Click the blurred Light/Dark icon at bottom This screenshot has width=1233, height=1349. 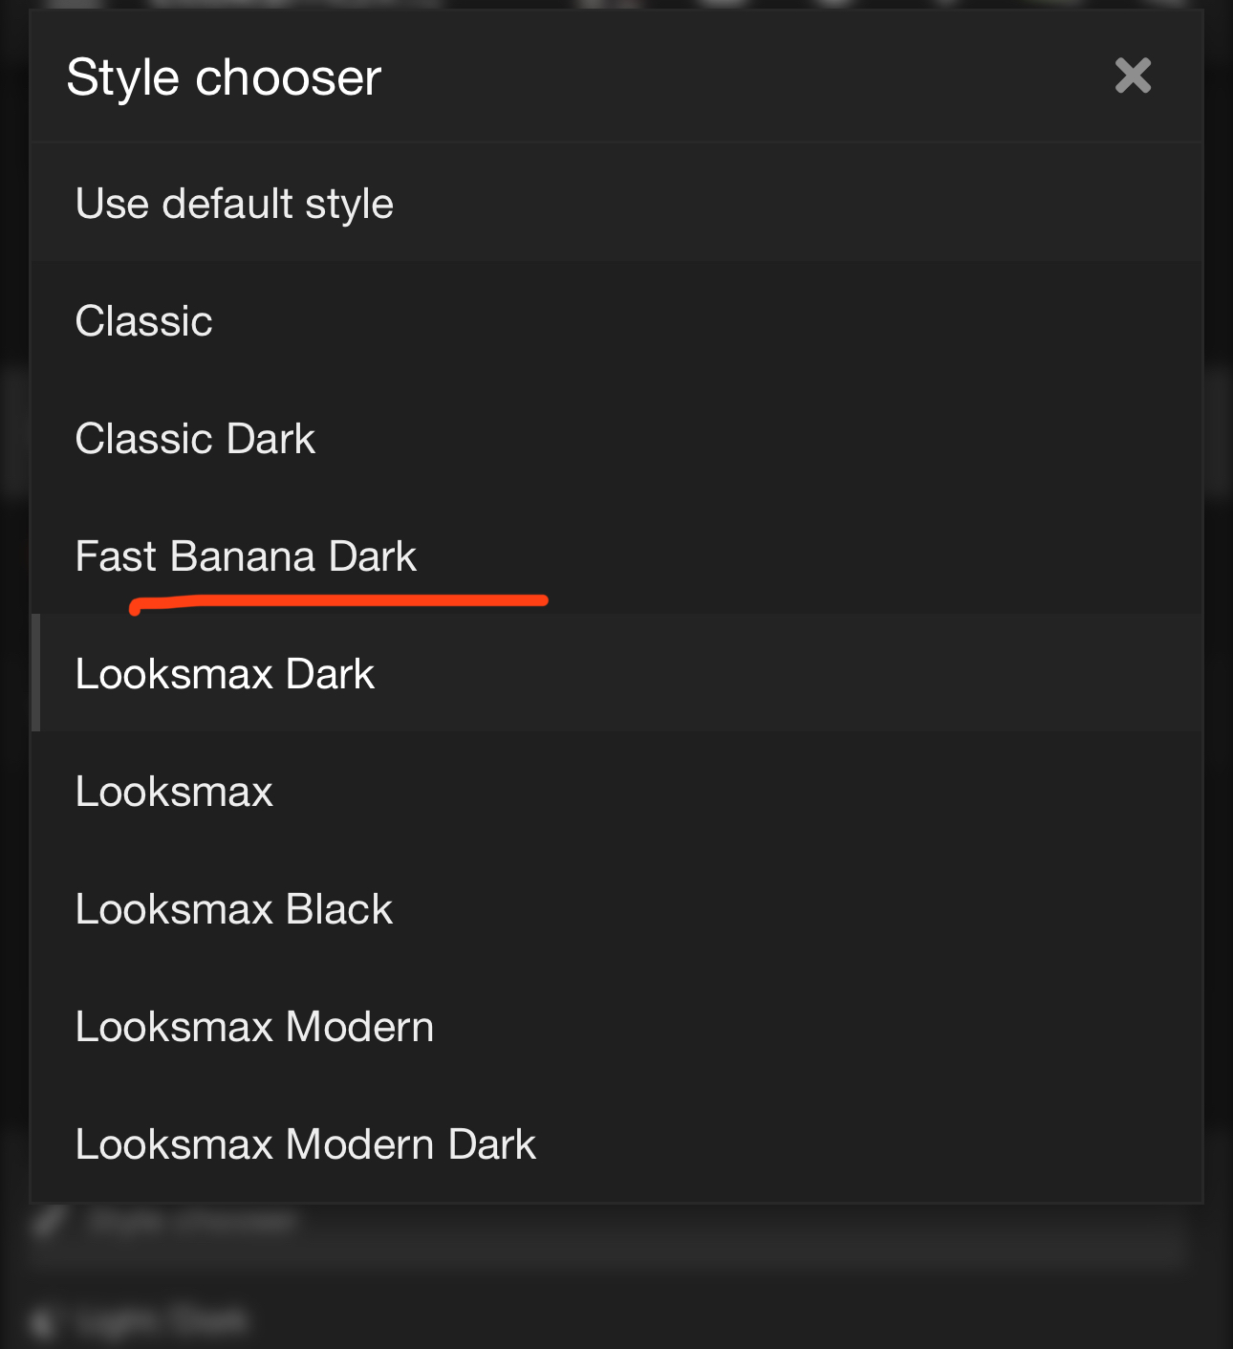point(42,1322)
